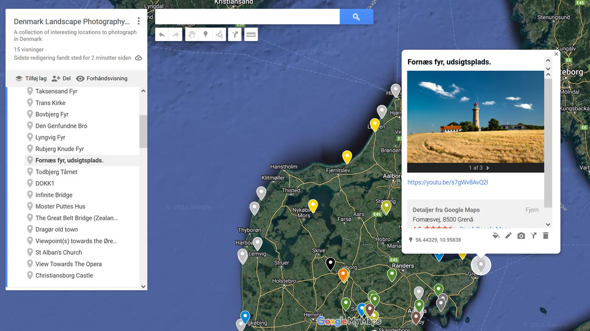
Task: Select the add marker tool
Action: point(205,35)
